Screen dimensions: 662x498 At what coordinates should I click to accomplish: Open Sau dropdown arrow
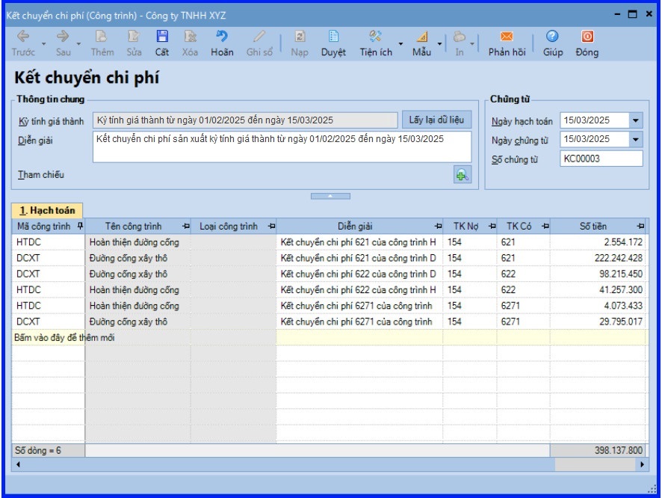pos(78,44)
